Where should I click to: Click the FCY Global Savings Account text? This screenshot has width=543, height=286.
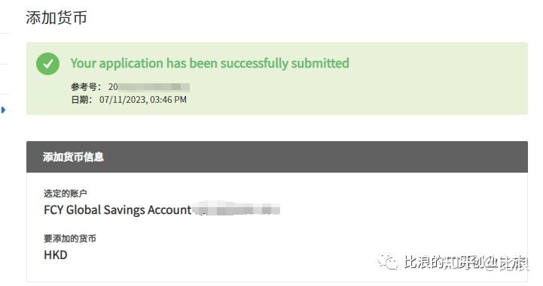point(117,209)
